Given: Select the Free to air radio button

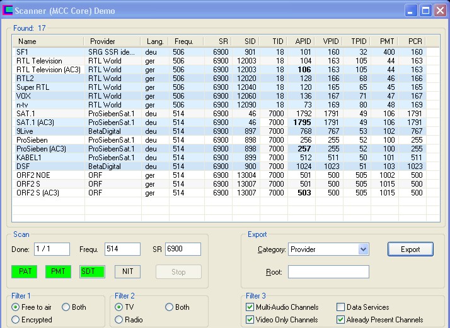Looking at the screenshot, I should 16,307.
